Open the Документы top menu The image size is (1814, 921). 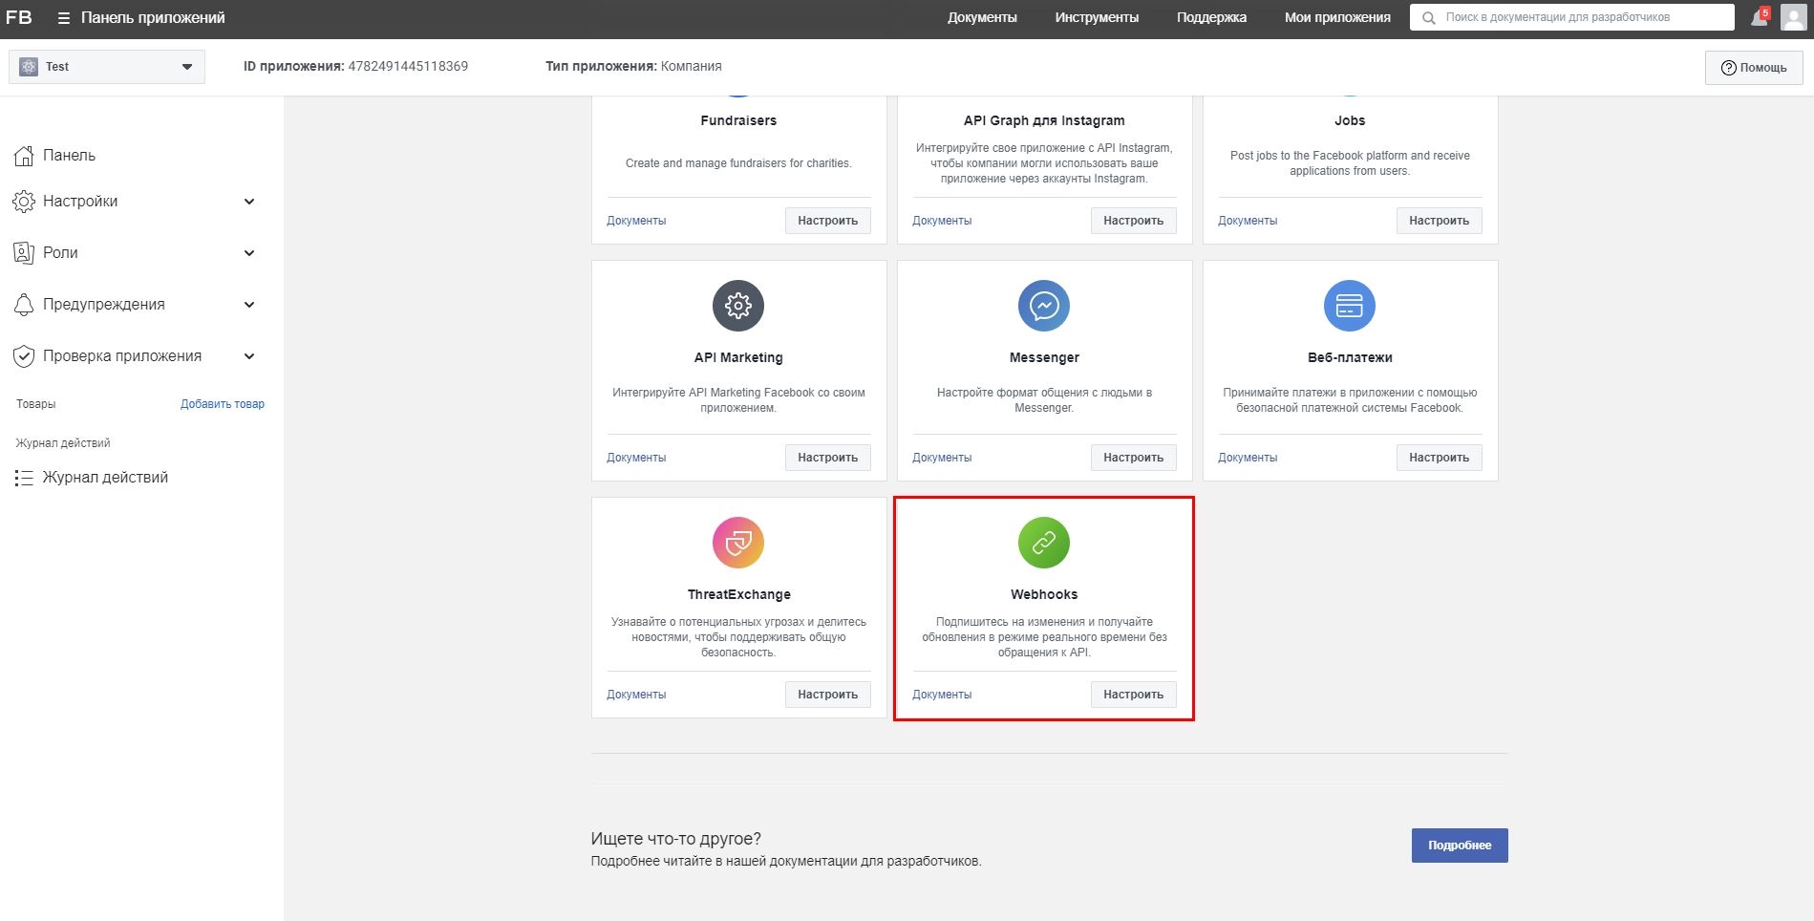pyautogui.click(x=982, y=17)
